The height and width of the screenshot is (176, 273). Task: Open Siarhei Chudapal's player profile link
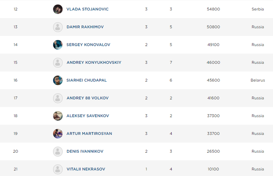(87, 80)
